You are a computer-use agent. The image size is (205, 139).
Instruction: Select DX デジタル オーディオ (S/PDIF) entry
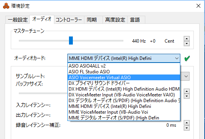click(x=124, y=101)
